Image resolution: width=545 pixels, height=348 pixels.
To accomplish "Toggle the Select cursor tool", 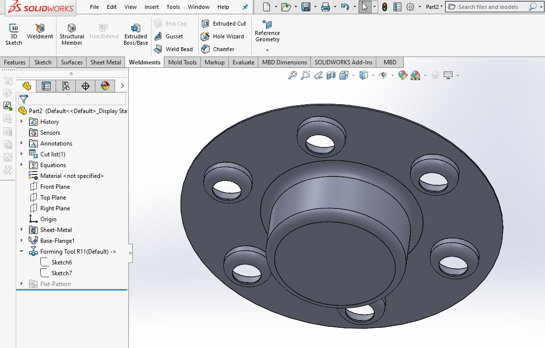I will click(364, 7).
